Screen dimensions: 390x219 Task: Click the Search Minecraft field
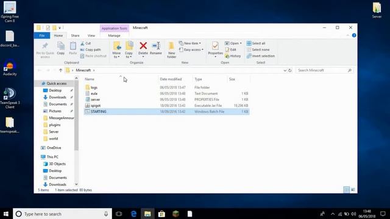(x=324, y=71)
